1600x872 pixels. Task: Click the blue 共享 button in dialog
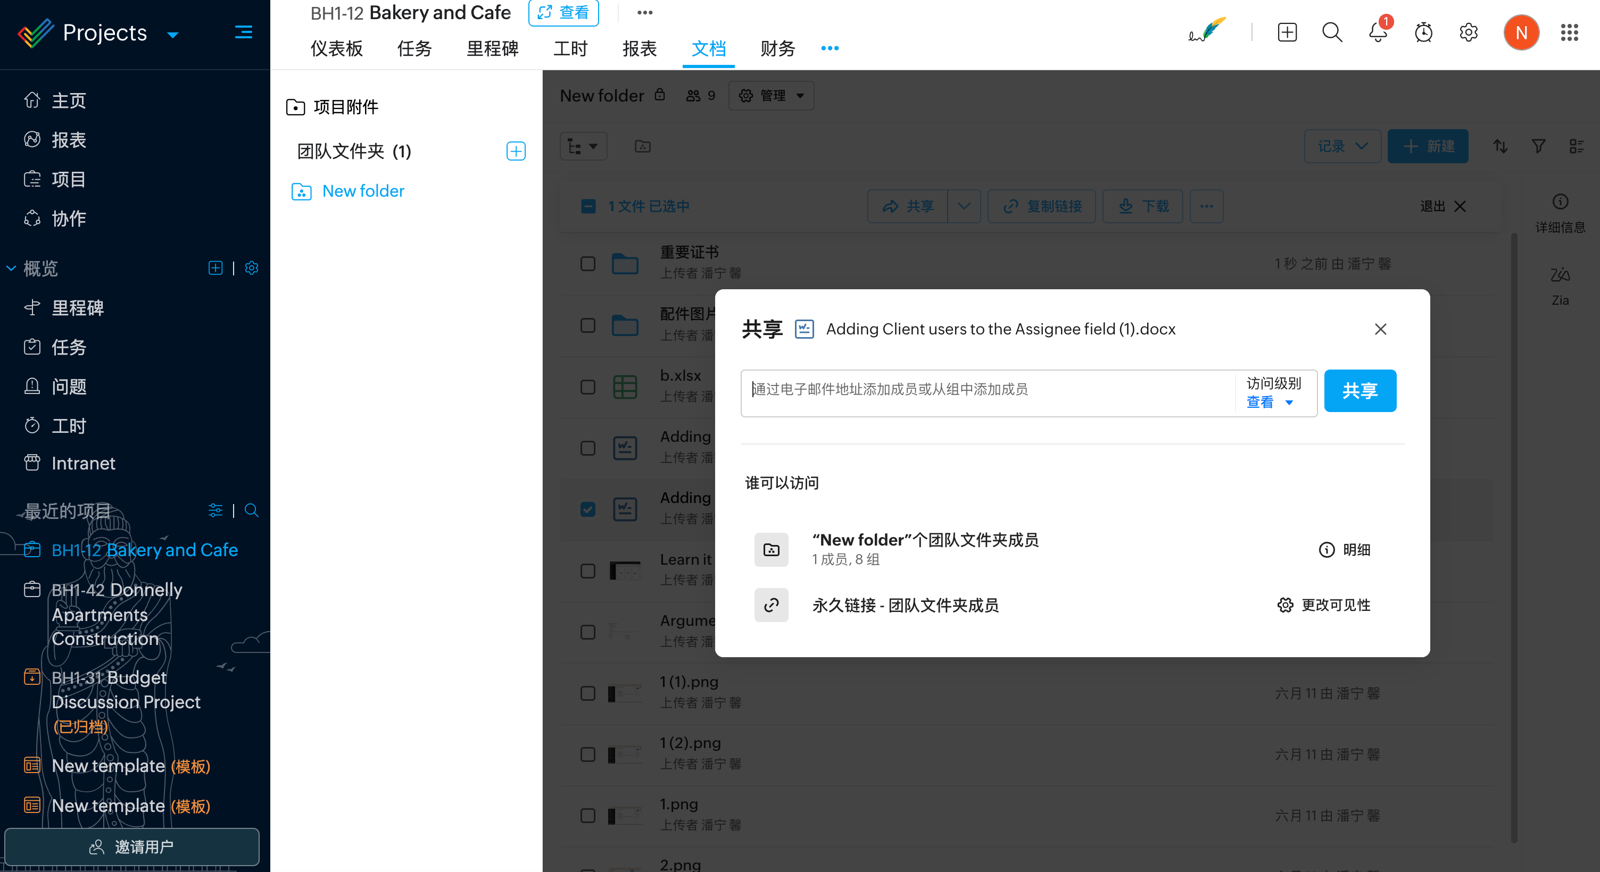(1359, 391)
